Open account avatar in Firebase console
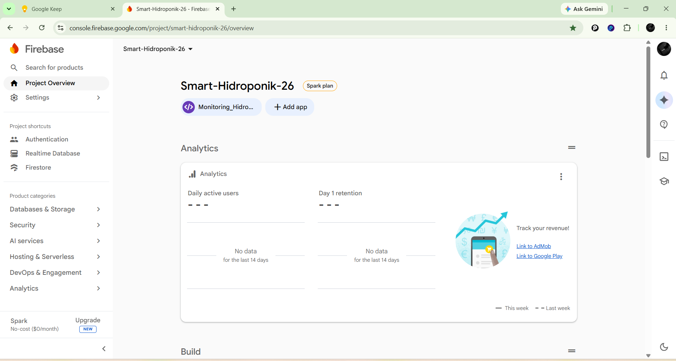The width and height of the screenshot is (676, 361). point(664,49)
